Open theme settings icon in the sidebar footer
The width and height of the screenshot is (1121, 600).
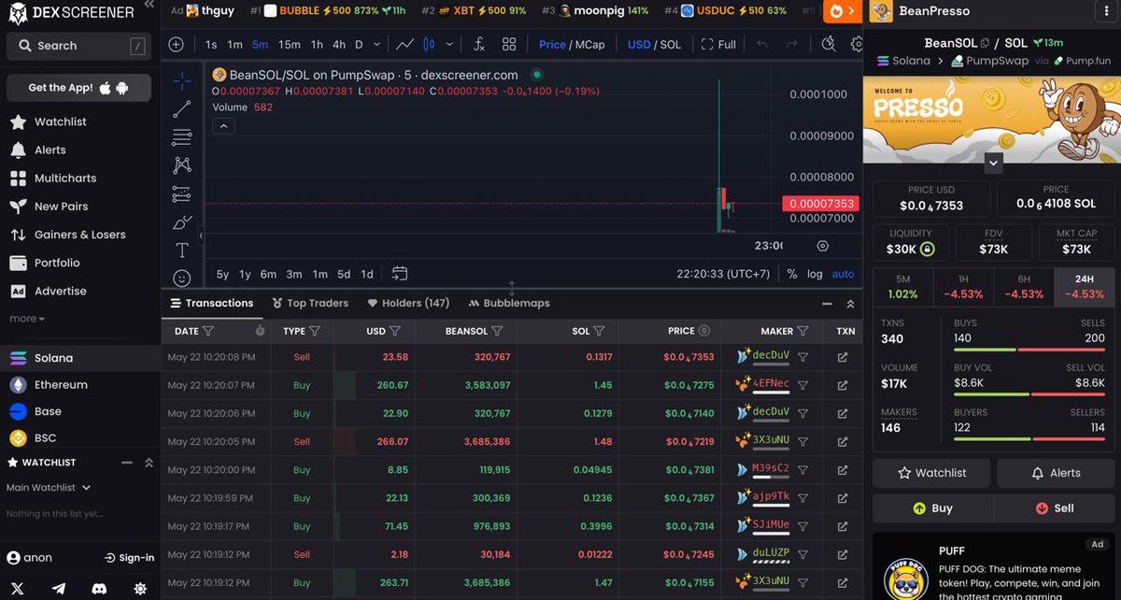pos(140,588)
